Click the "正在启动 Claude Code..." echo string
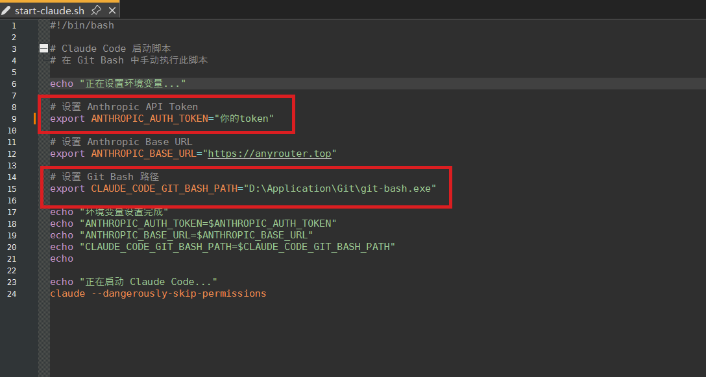This screenshot has width=706, height=377. tap(148, 282)
